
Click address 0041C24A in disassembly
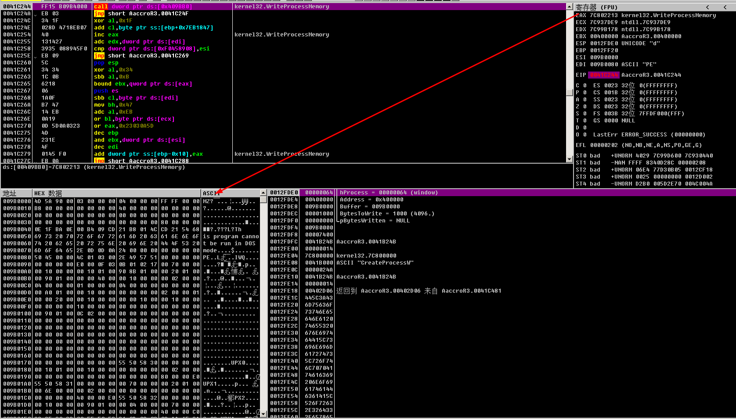[x=17, y=14]
